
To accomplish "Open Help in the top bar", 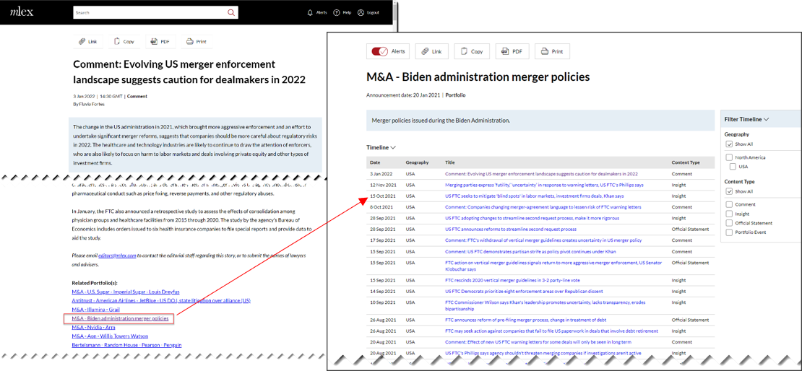I will (x=342, y=12).
